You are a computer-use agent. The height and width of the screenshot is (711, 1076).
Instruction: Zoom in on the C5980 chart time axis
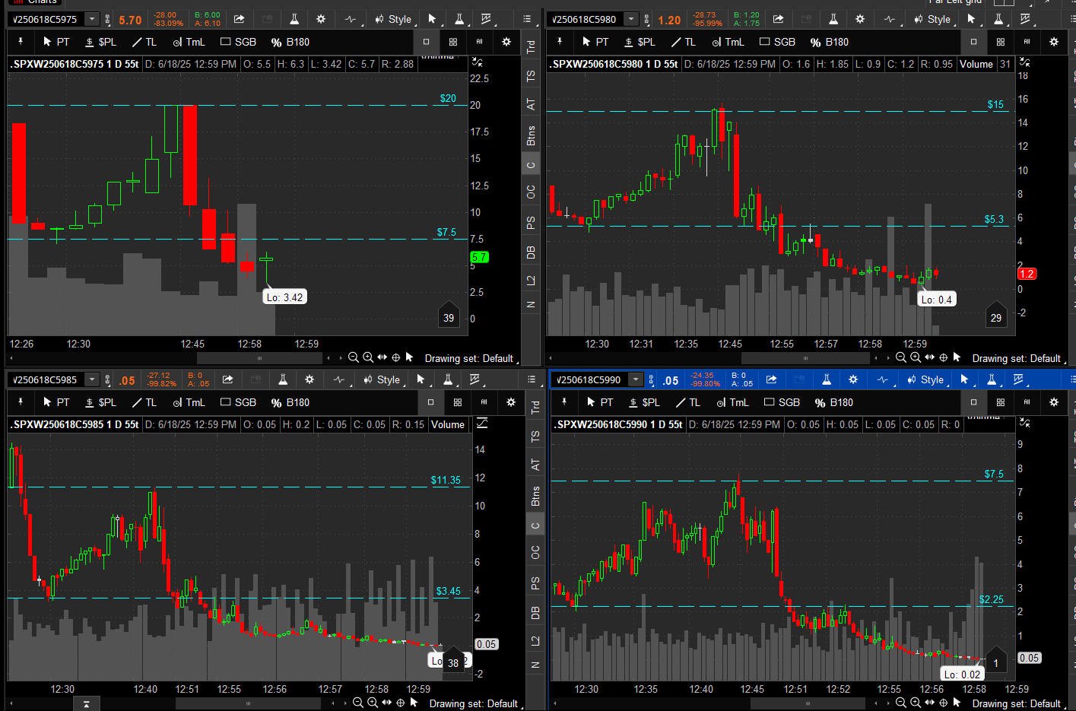pos(915,357)
